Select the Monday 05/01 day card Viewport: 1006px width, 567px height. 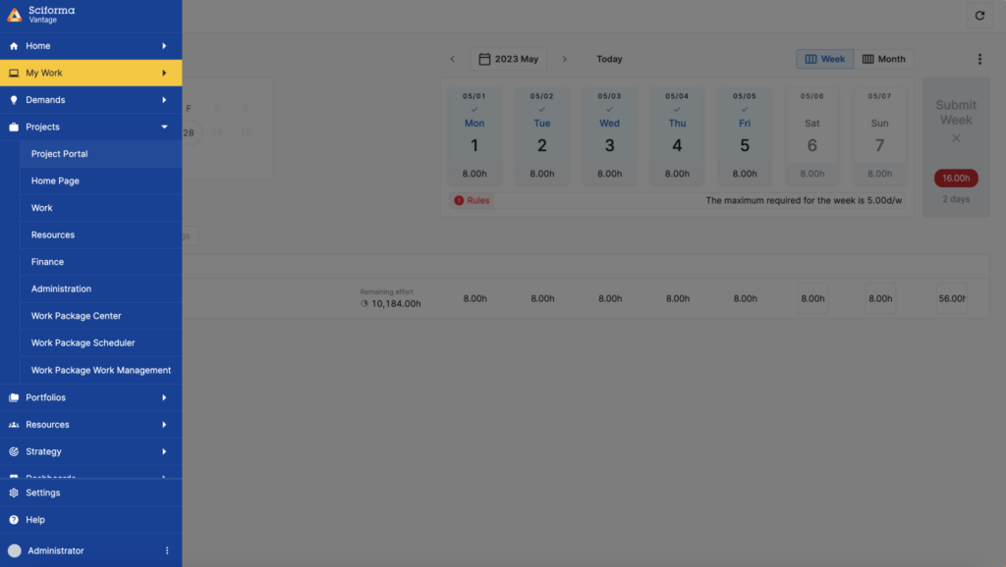[475, 135]
